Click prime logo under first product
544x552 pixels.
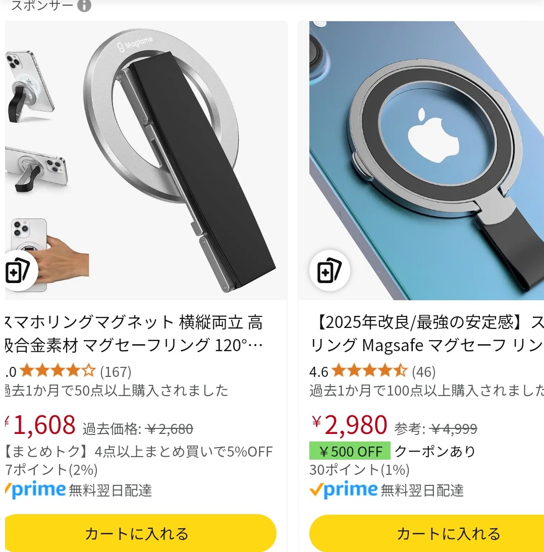point(35,489)
